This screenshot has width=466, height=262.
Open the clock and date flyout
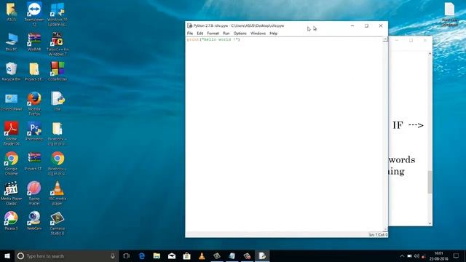[x=438, y=255]
